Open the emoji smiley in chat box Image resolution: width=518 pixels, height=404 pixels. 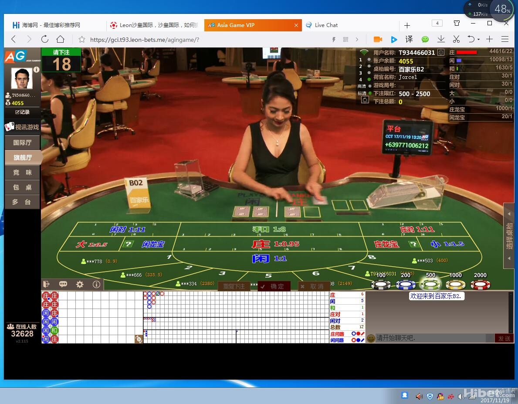pyautogui.click(x=371, y=338)
